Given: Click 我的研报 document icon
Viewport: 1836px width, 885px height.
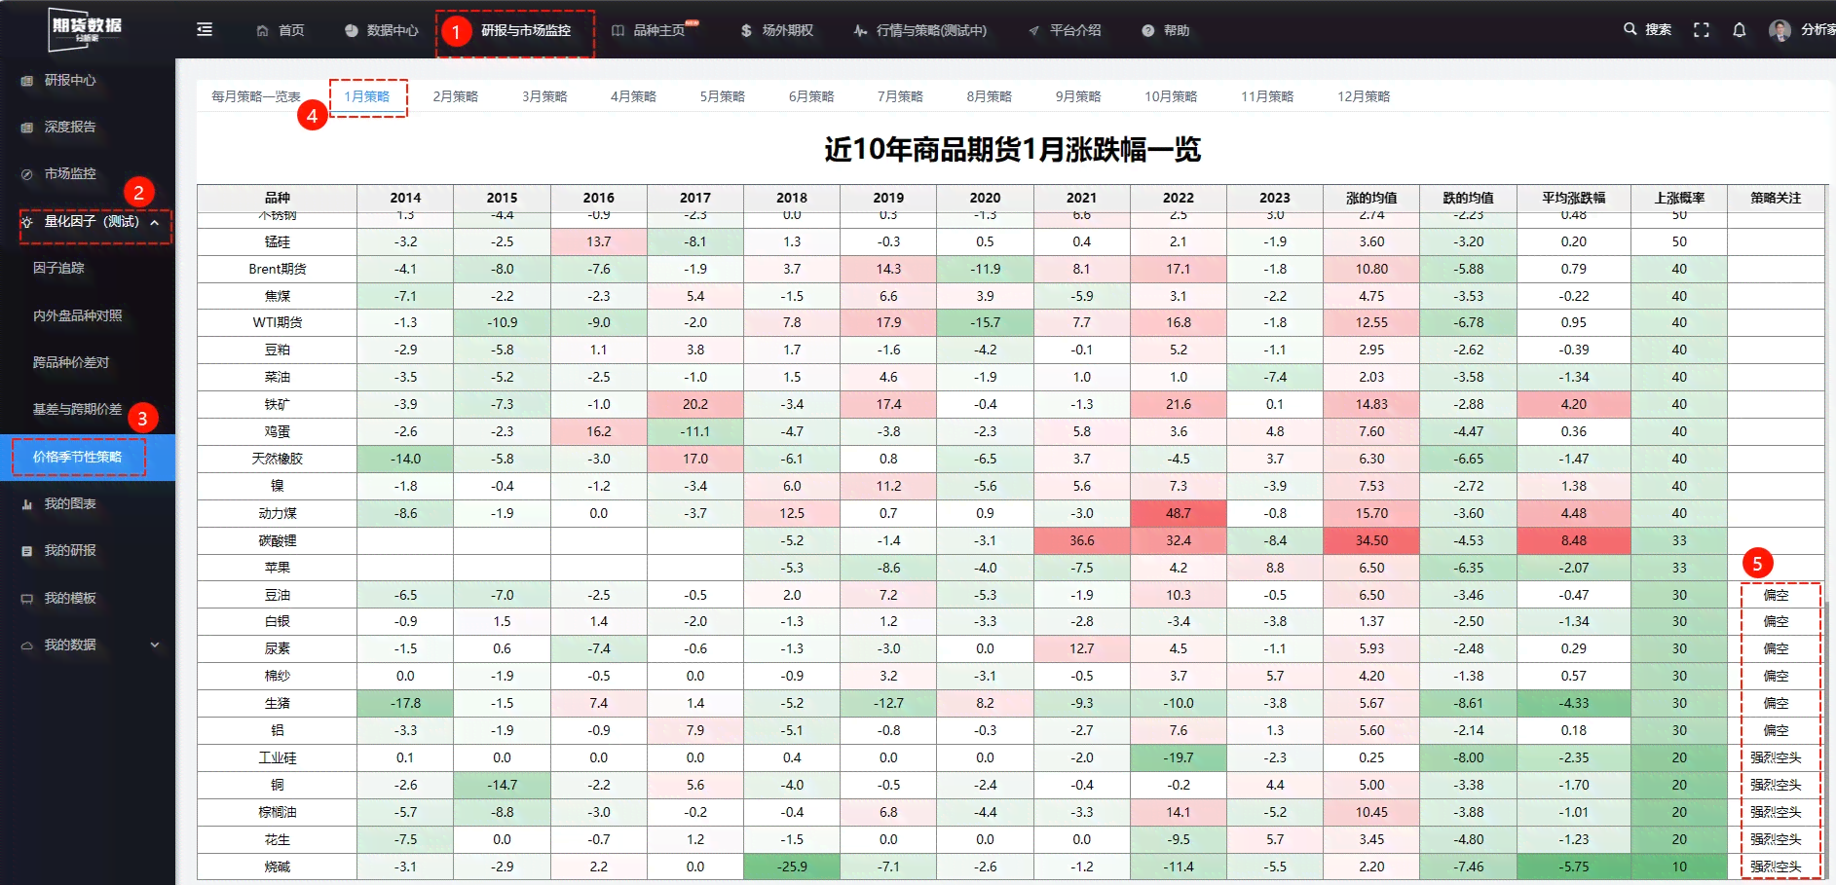Looking at the screenshot, I should pyautogui.click(x=26, y=551).
